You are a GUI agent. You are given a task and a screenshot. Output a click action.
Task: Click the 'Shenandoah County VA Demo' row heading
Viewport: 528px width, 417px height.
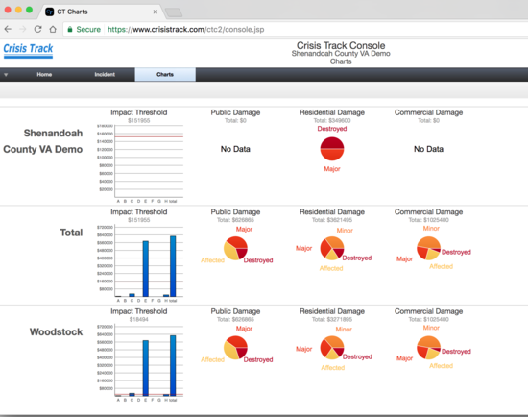[43, 141]
